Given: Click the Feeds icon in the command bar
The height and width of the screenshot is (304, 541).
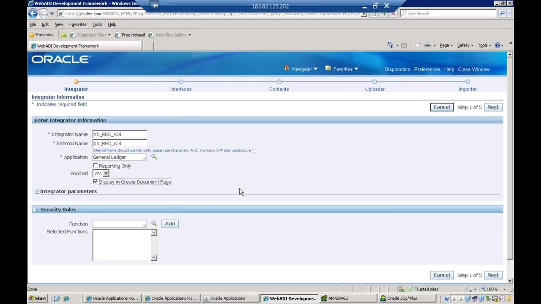Looking at the screenshot, I should point(404,45).
